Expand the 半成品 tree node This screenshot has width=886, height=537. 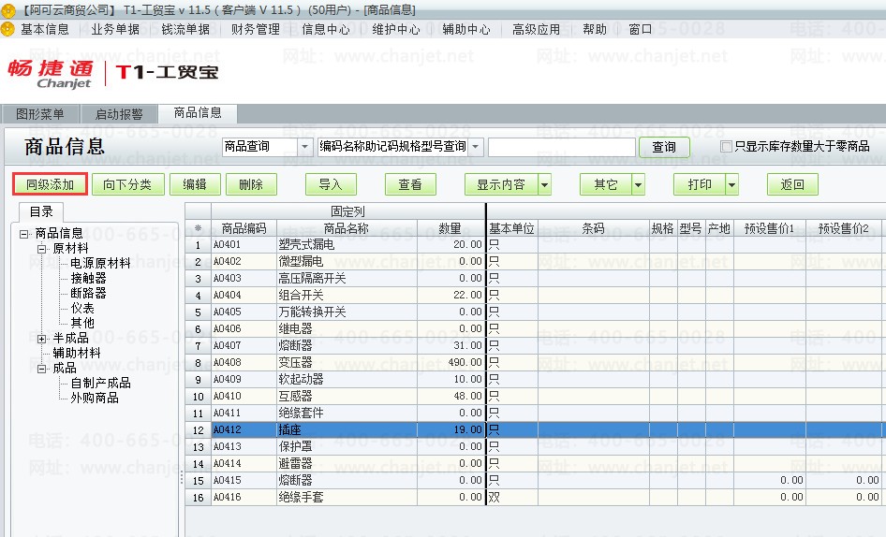click(x=42, y=339)
